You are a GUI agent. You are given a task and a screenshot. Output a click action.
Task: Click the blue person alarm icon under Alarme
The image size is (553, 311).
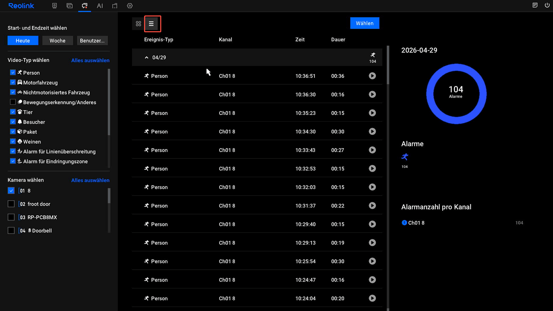pyautogui.click(x=405, y=157)
